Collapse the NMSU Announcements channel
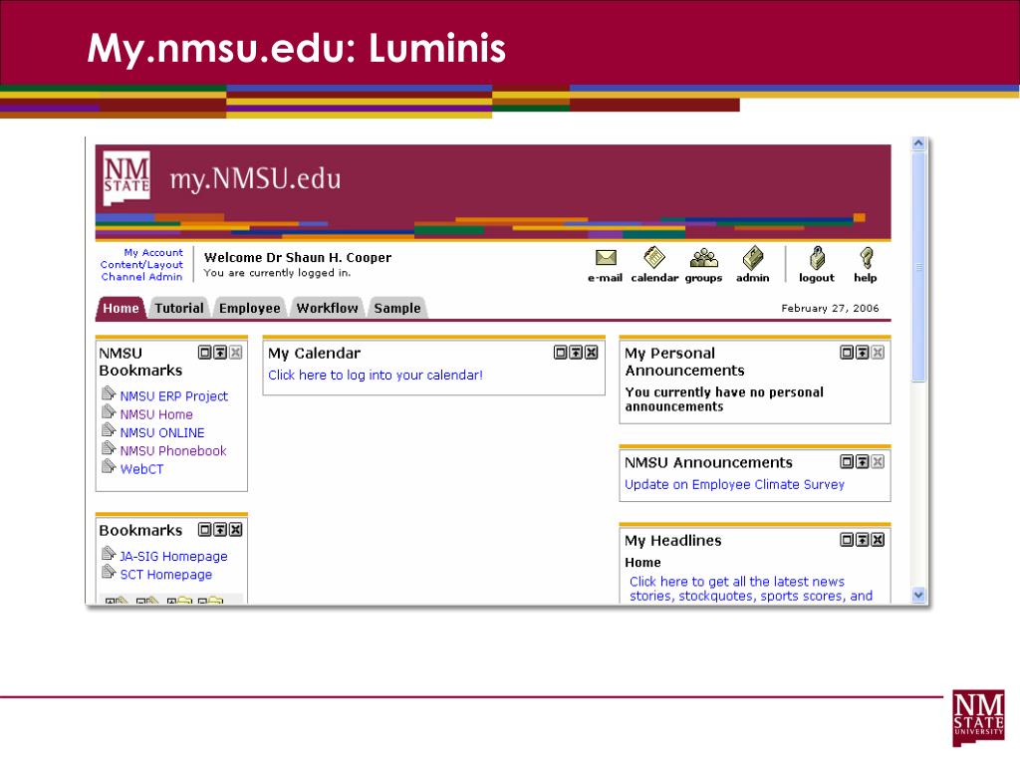 click(x=862, y=462)
